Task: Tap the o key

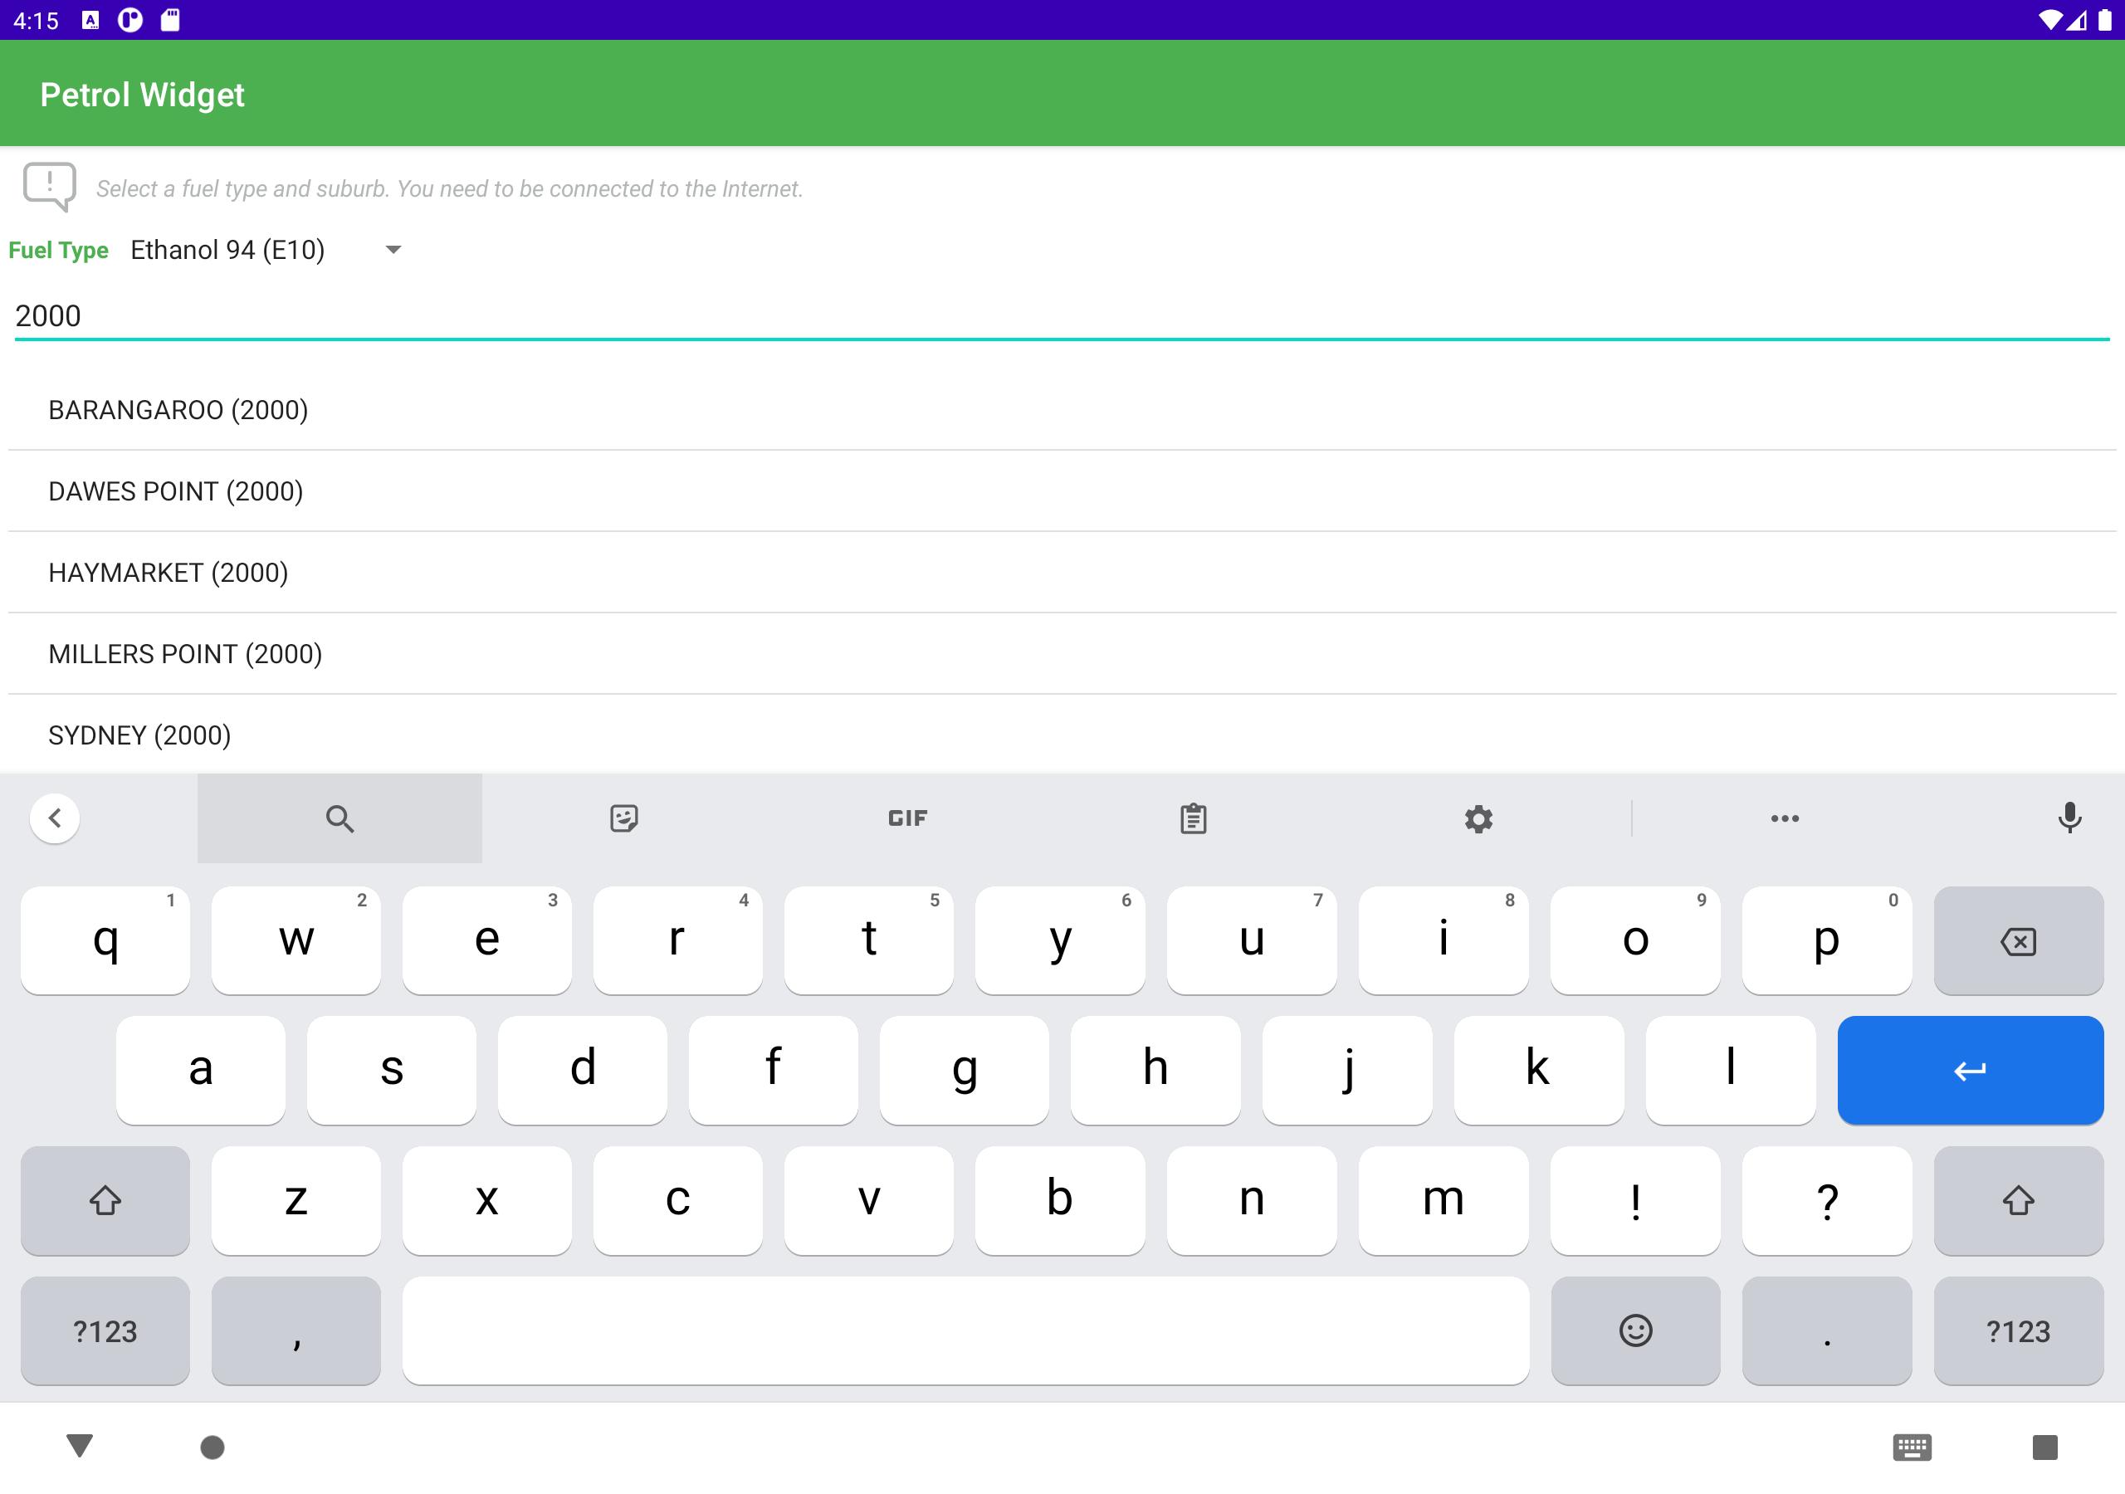Action: [x=1635, y=941]
